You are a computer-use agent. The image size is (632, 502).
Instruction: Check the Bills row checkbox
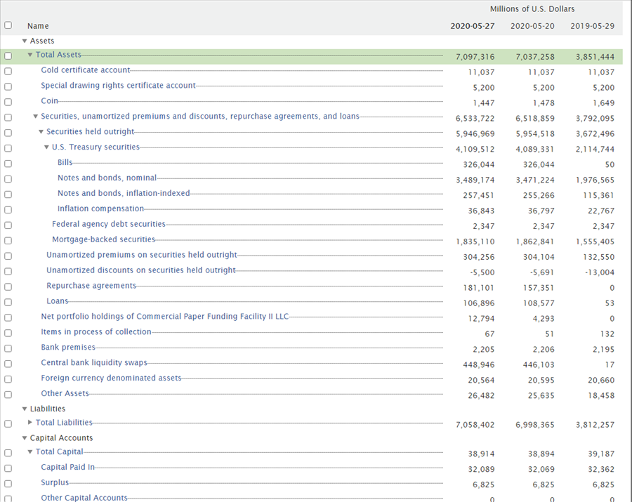pyautogui.click(x=8, y=164)
